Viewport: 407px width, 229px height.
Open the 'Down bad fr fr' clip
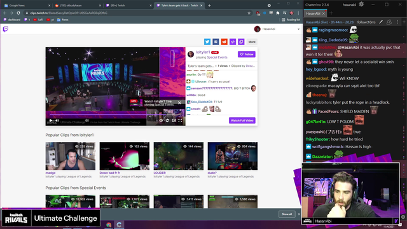[125, 156]
